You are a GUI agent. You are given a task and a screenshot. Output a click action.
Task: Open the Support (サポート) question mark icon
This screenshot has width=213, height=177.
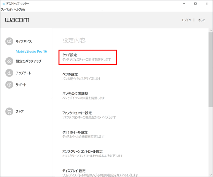(x=9, y=85)
